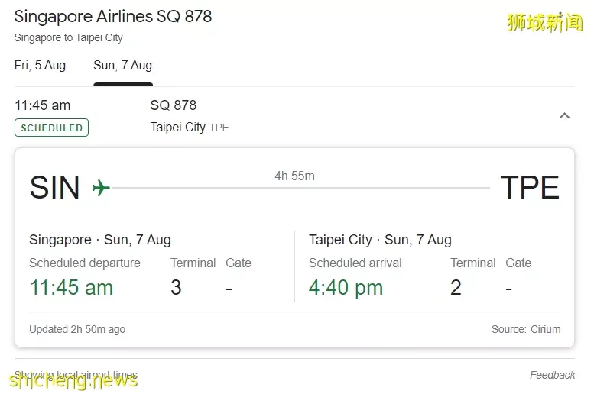The height and width of the screenshot is (394, 594).
Task: Click the Taipei City TPE row label
Action: click(x=190, y=128)
